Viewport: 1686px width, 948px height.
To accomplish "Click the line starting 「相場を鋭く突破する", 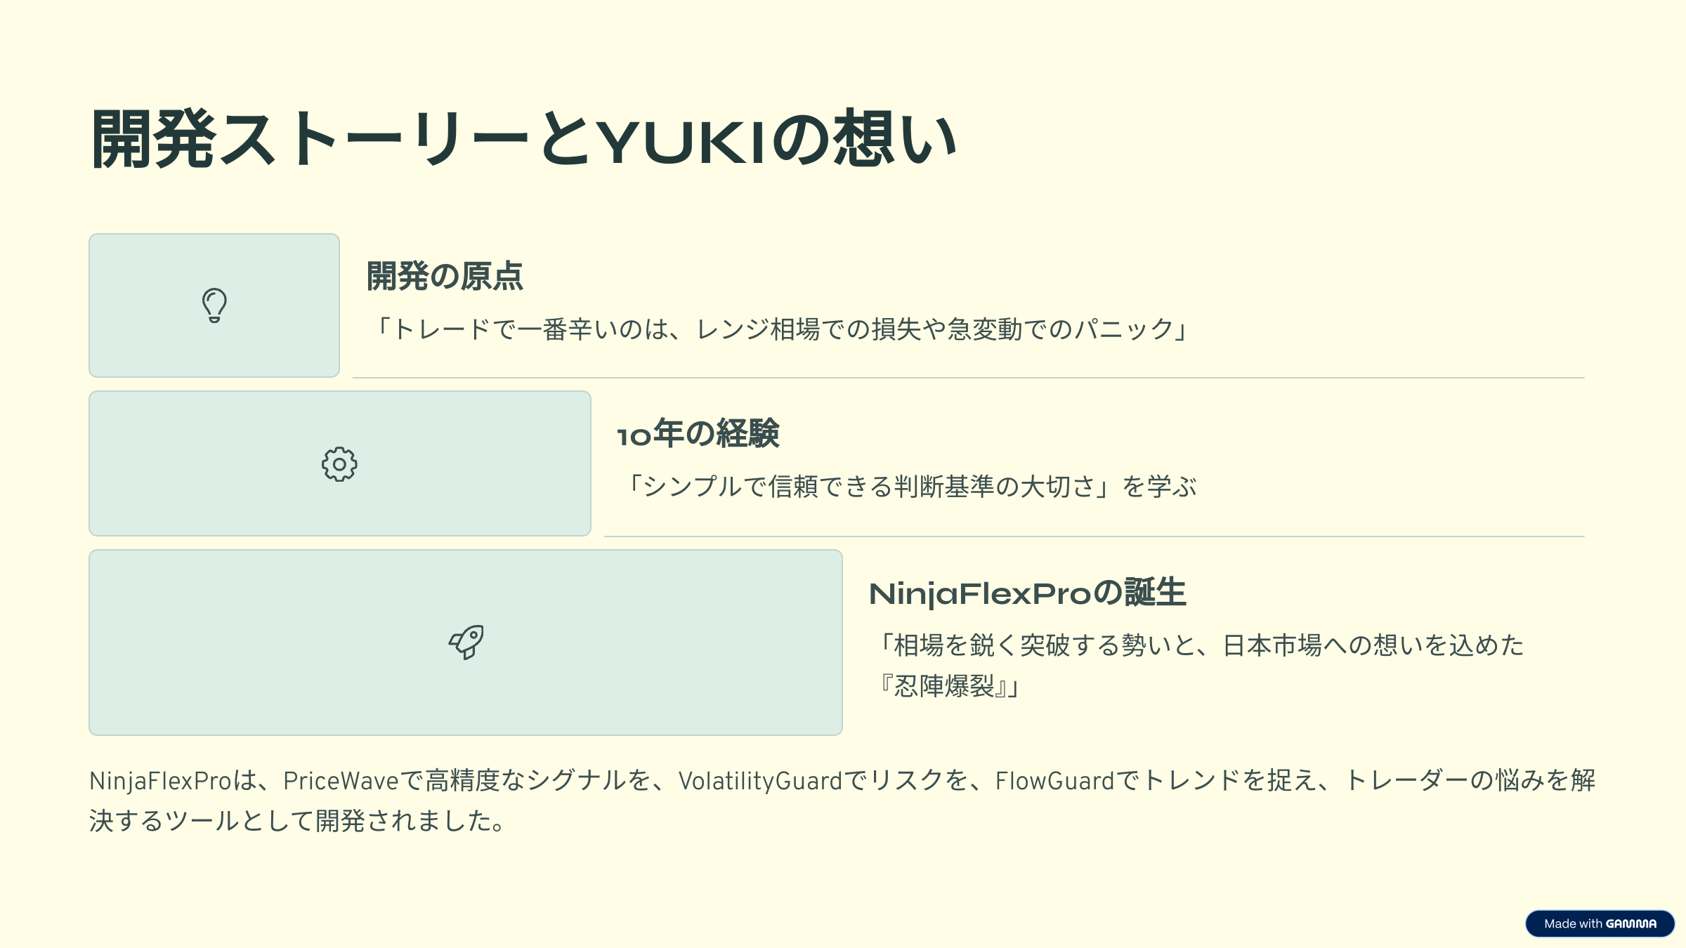I will [x=1198, y=645].
